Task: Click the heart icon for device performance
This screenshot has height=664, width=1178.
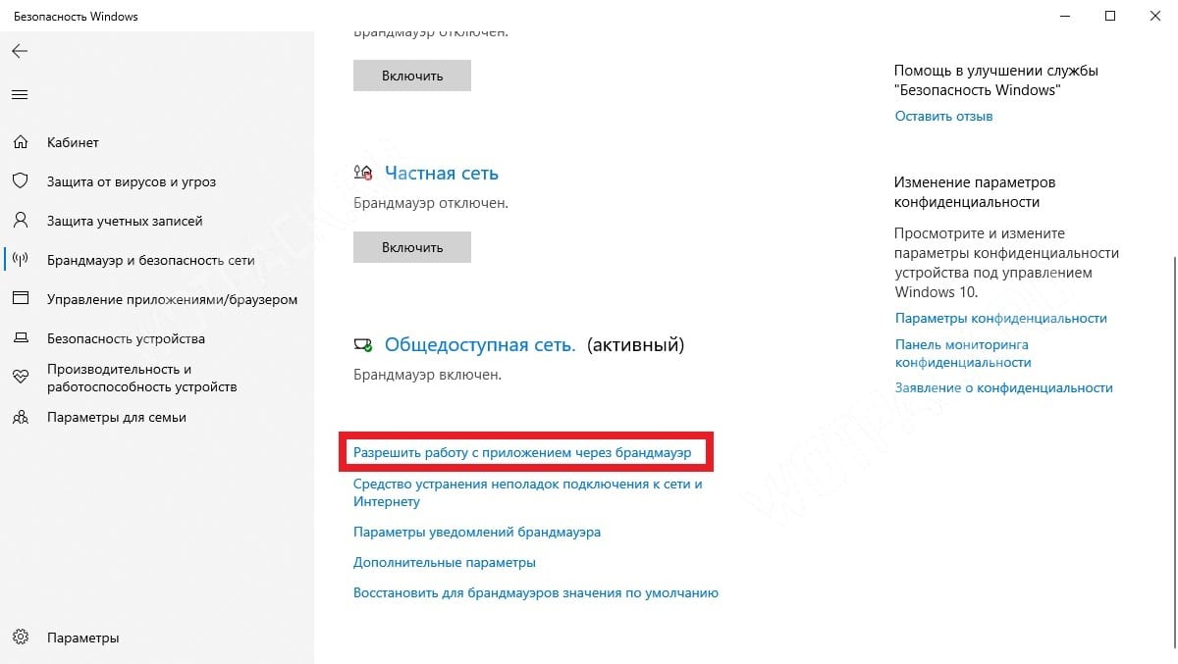Action: [x=20, y=378]
